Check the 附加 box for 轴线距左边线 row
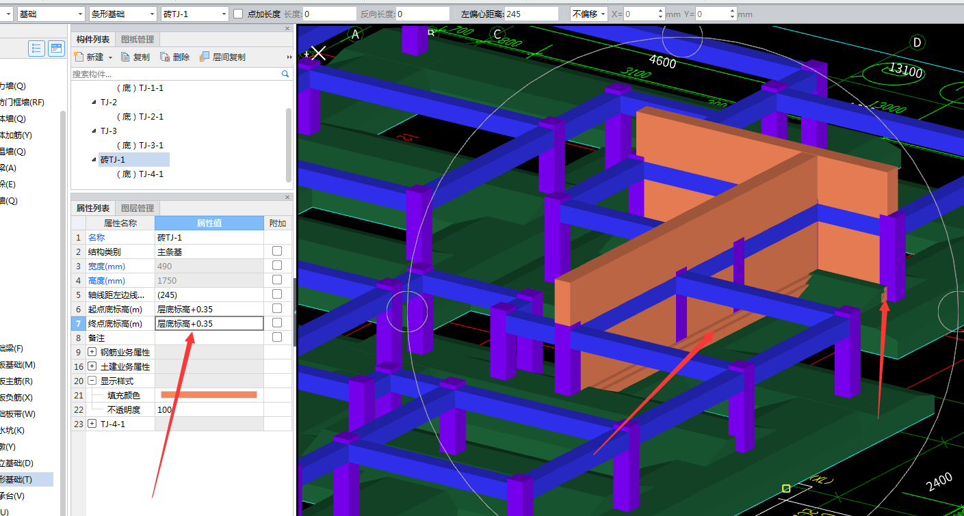 (277, 295)
